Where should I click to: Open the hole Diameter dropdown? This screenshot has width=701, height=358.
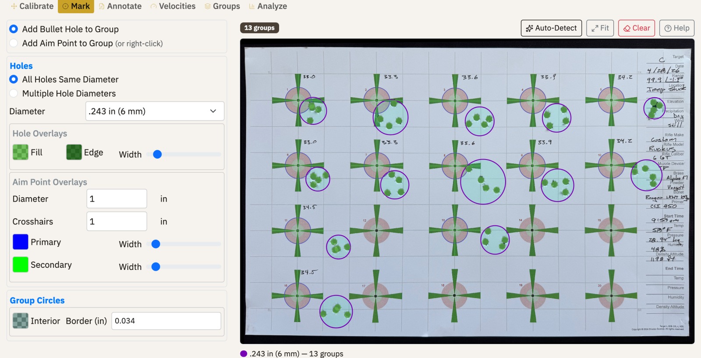155,111
